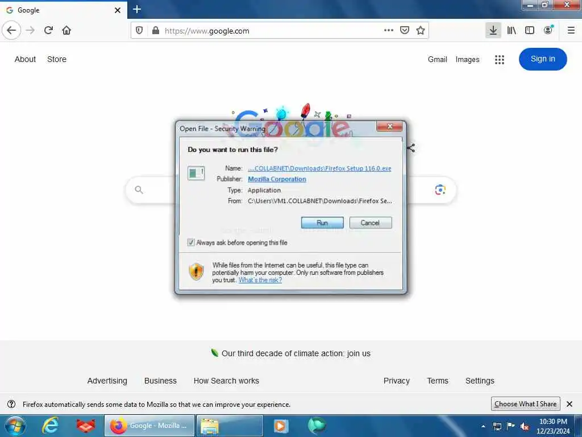Open the Action Center flag icon
Screen dimensions: 582x437
coord(511,426)
